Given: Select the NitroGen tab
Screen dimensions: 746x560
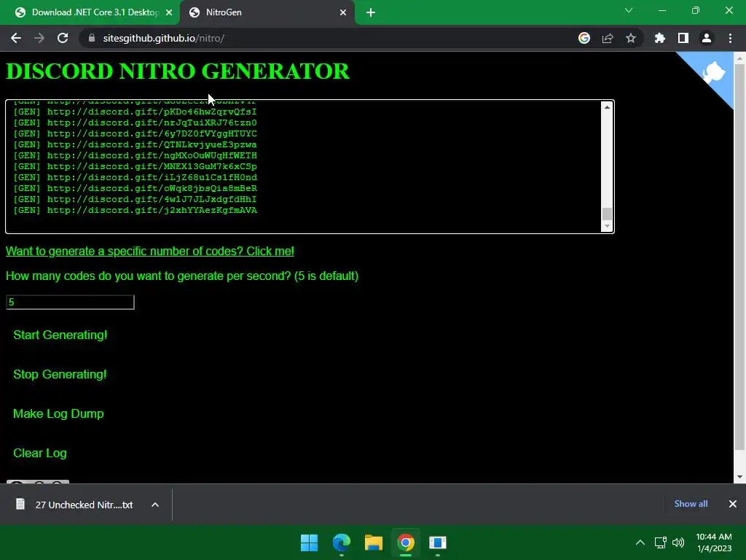Looking at the screenshot, I should pos(267,12).
